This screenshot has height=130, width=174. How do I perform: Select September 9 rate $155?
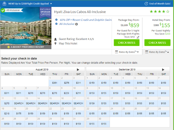[x=104, y=93]
